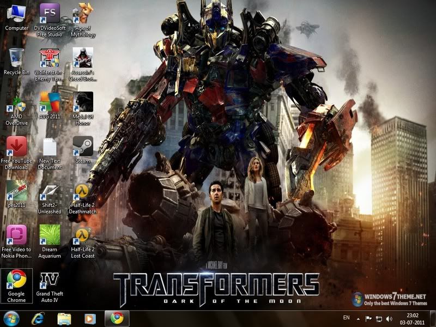
Task: Show hidden system tray icons
Action: point(359,319)
